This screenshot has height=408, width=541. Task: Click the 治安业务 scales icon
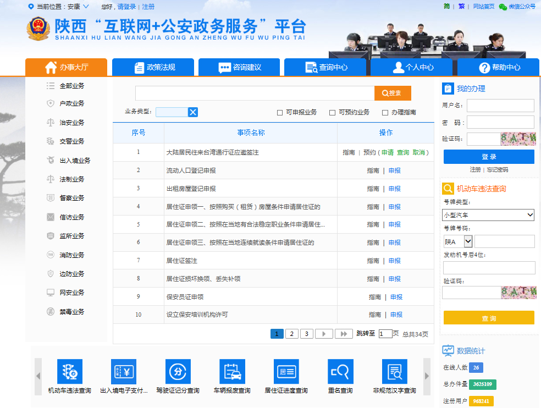click(51, 122)
